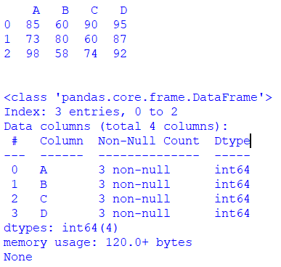
Task: Click the 'Column' header in info output
Action: tap(62, 141)
